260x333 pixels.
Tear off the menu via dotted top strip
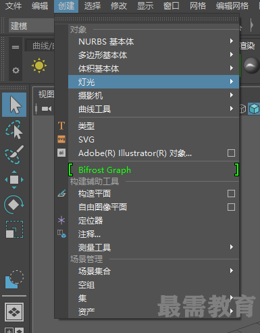coord(147,19)
